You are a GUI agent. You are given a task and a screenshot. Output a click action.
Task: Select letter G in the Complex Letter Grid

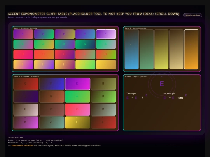click(26, 84)
